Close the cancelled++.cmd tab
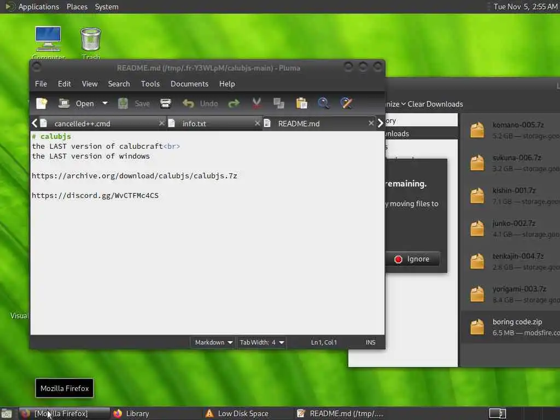The image size is (560, 420). (161, 123)
